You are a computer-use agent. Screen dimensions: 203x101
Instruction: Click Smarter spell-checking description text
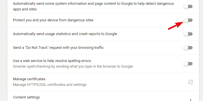pyautogui.click(x=73, y=66)
